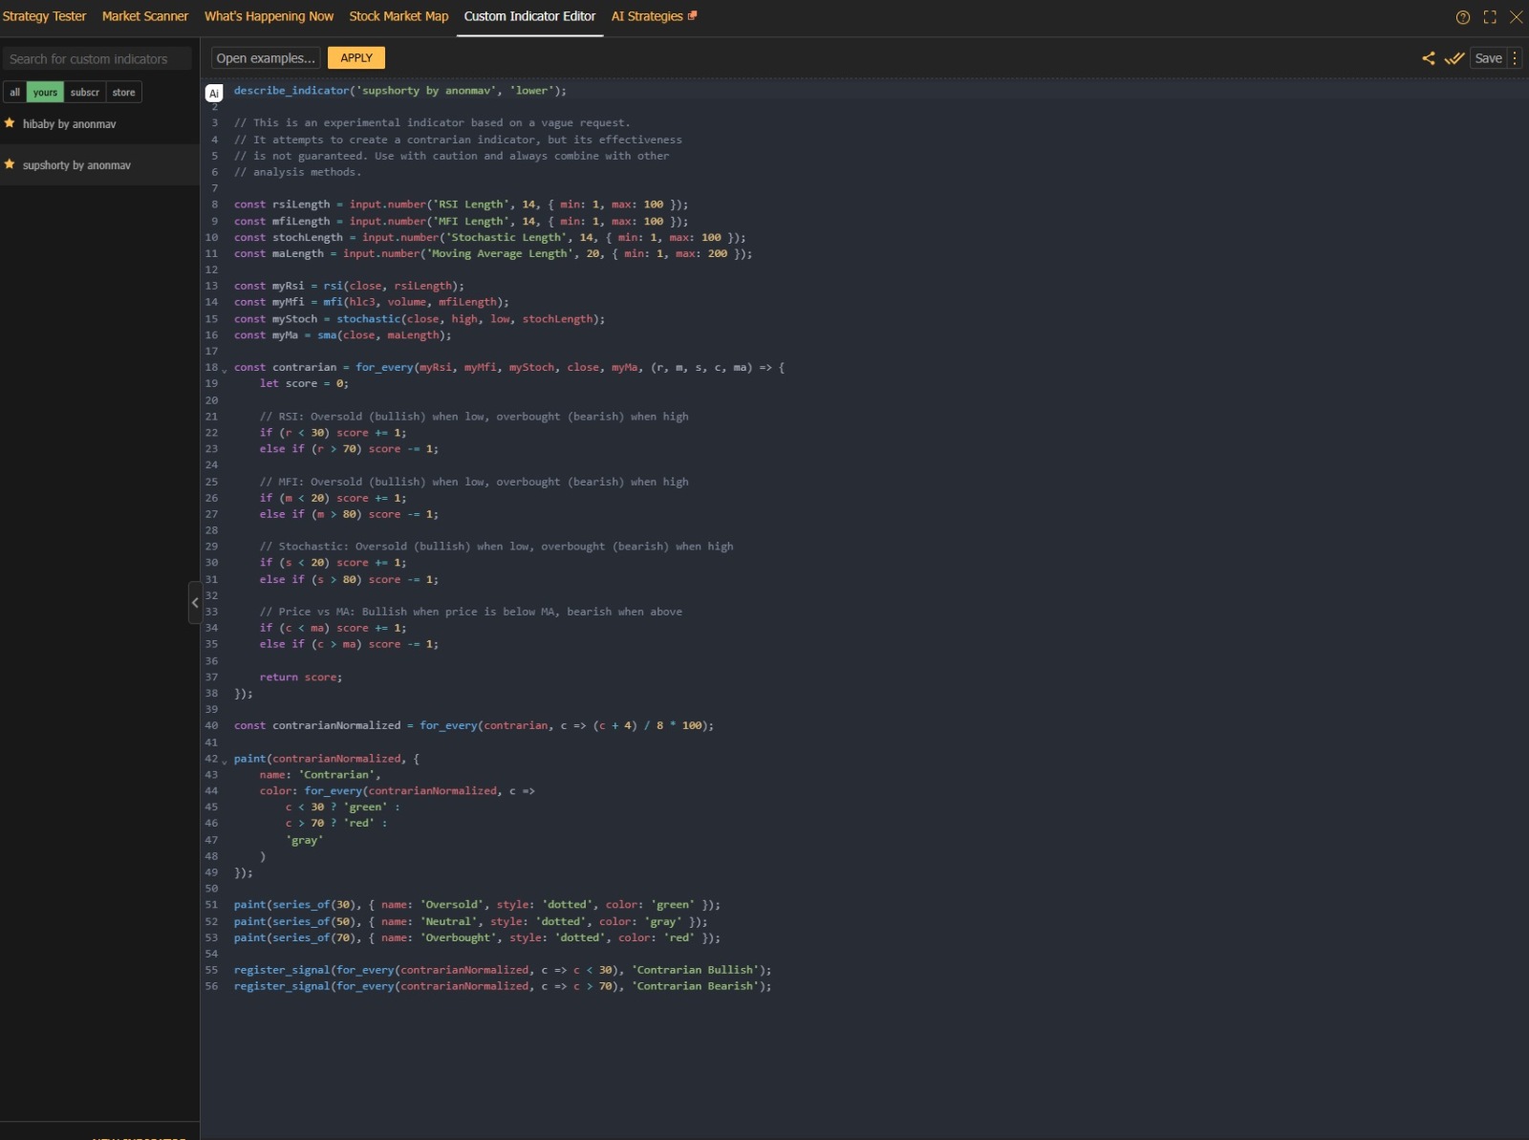The height and width of the screenshot is (1140, 1529).
Task: Collapse the left sidebar with the chevron handle
Action: [x=195, y=603]
